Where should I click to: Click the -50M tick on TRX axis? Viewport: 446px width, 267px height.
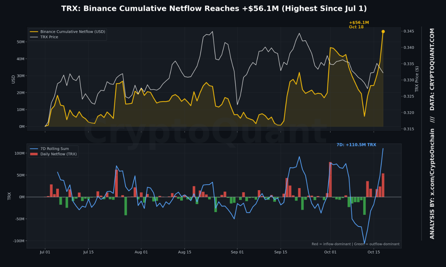20,219
